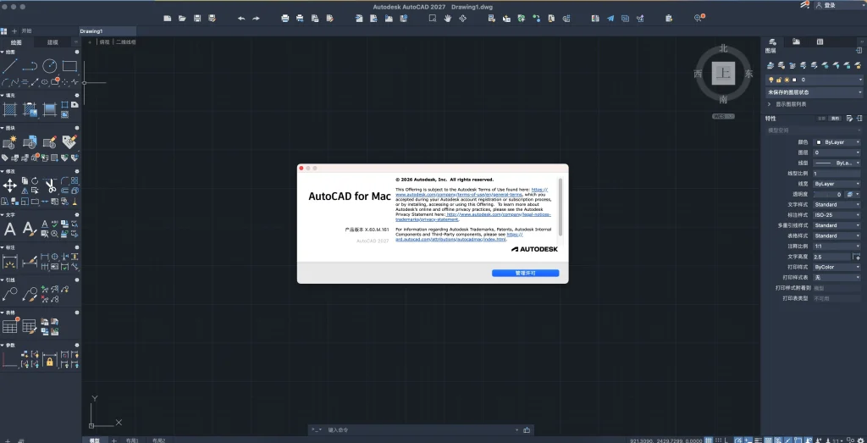Viewport: 867px width, 443px height.
Task: Select the Line drawing tool
Action: 9,66
